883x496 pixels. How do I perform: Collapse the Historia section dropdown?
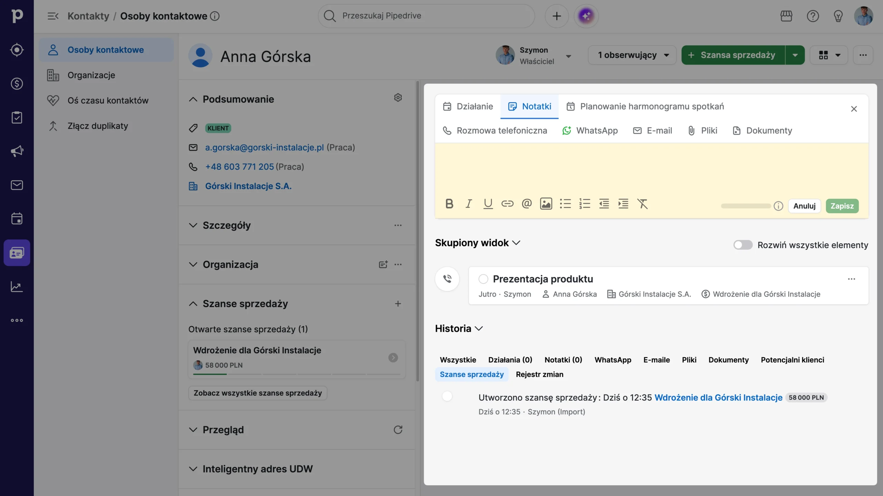pos(459,328)
